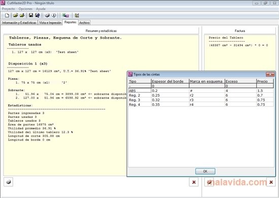Screen dimensions: 279x198
Task: Click the Marca en esquema column header
Action: pyautogui.click(x=207, y=81)
